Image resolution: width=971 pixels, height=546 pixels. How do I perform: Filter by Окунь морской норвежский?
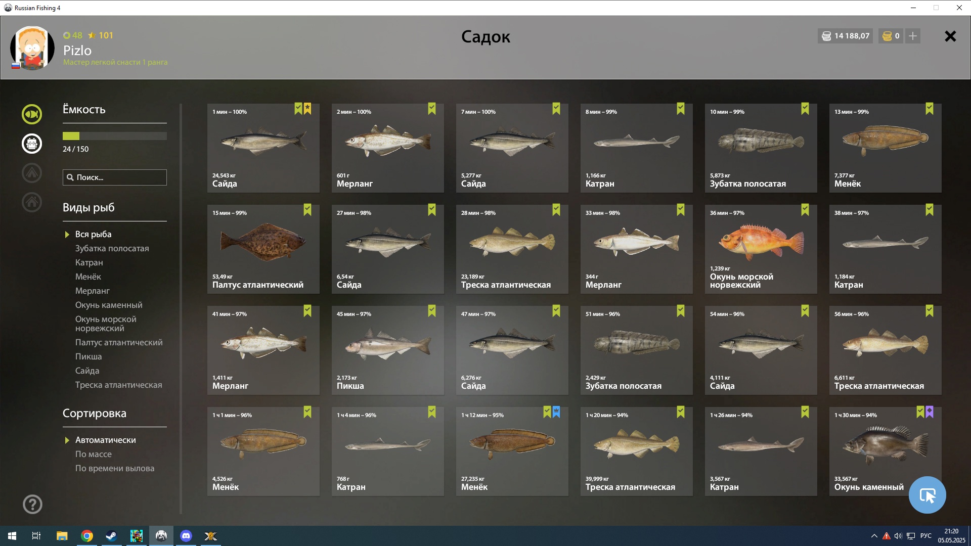[x=106, y=324]
